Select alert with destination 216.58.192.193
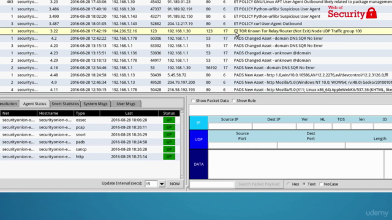This screenshot has width=392, height=220. point(196,90)
